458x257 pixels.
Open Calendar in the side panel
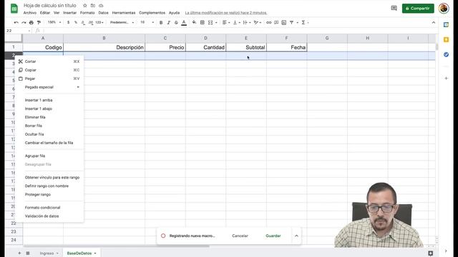(446, 25)
